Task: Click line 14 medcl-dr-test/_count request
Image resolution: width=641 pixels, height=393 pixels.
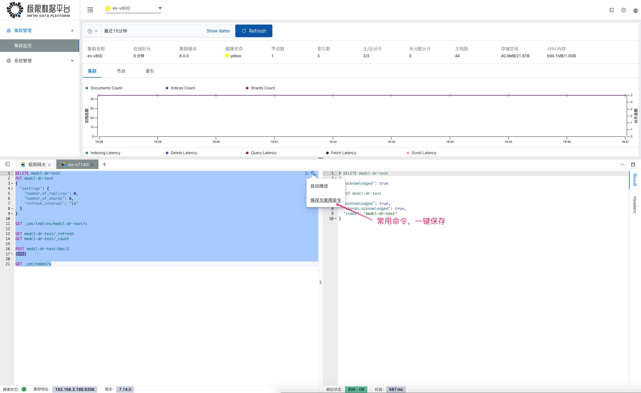Action: (42, 239)
